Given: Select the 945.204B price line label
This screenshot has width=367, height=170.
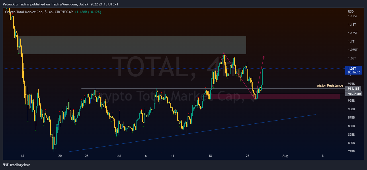Looking at the screenshot, I should [355, 94].
